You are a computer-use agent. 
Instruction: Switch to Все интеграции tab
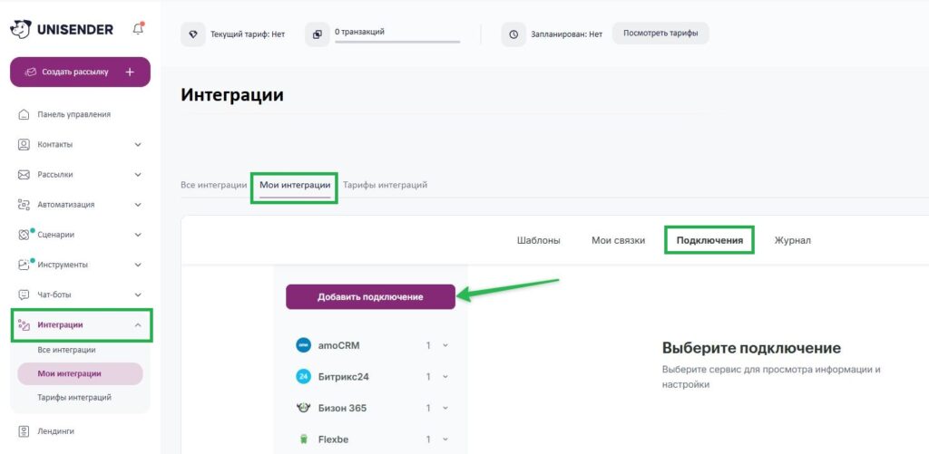pyautogui.click(x=213, y=185)
